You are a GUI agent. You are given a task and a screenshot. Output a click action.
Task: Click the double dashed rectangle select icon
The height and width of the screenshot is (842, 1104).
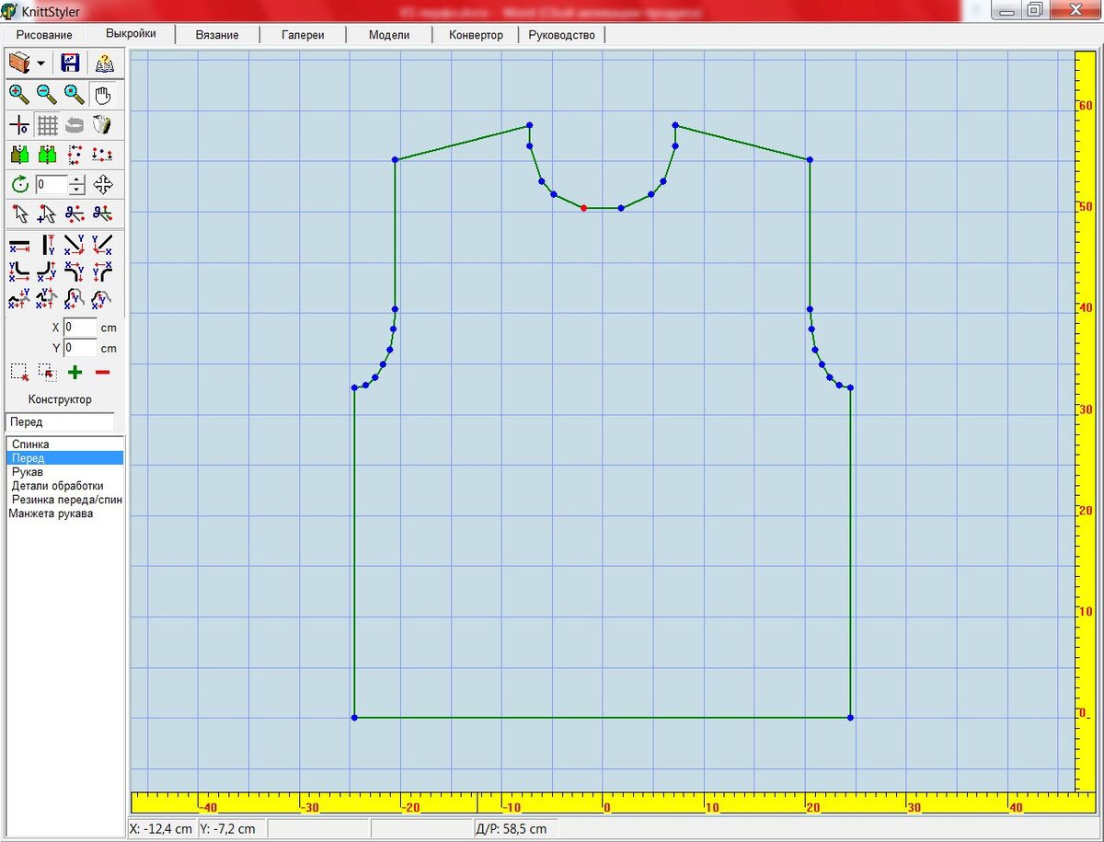click(47, 373)
